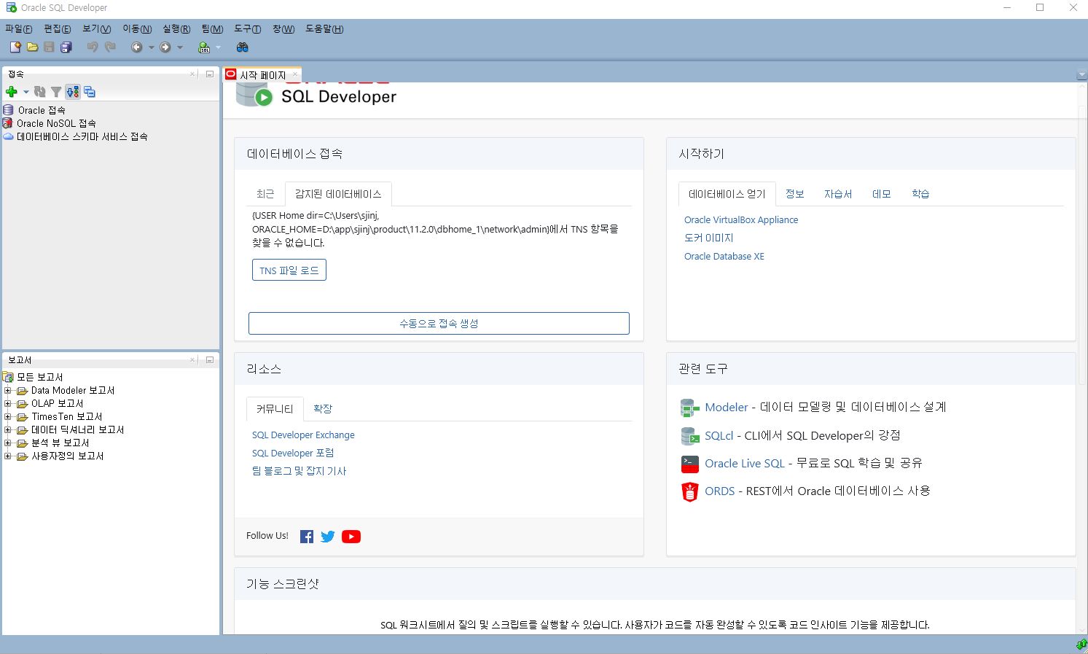Switch to the 데모 tab
1088x654 pixels.
click(x=882, y=194)
